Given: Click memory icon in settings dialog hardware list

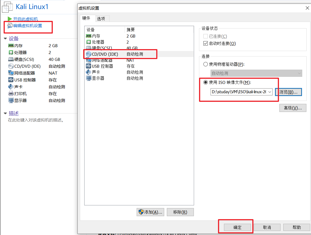Looking at the screenshot, I should point(88,36).
